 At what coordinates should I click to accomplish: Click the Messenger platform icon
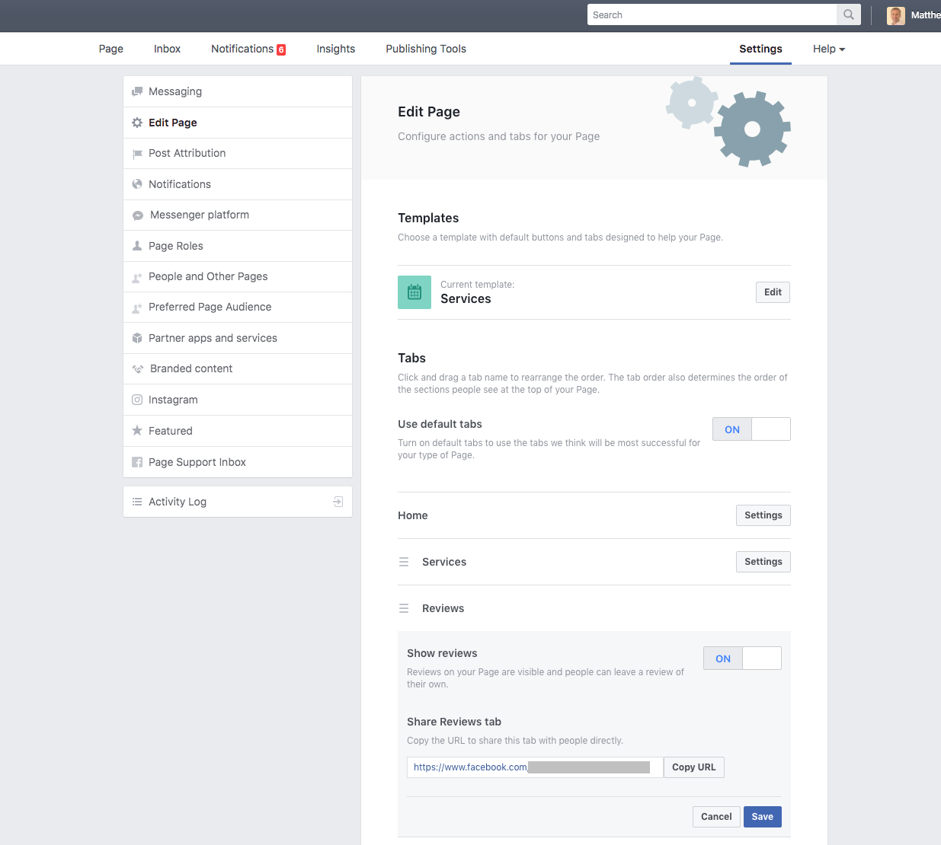coord(138,215)
